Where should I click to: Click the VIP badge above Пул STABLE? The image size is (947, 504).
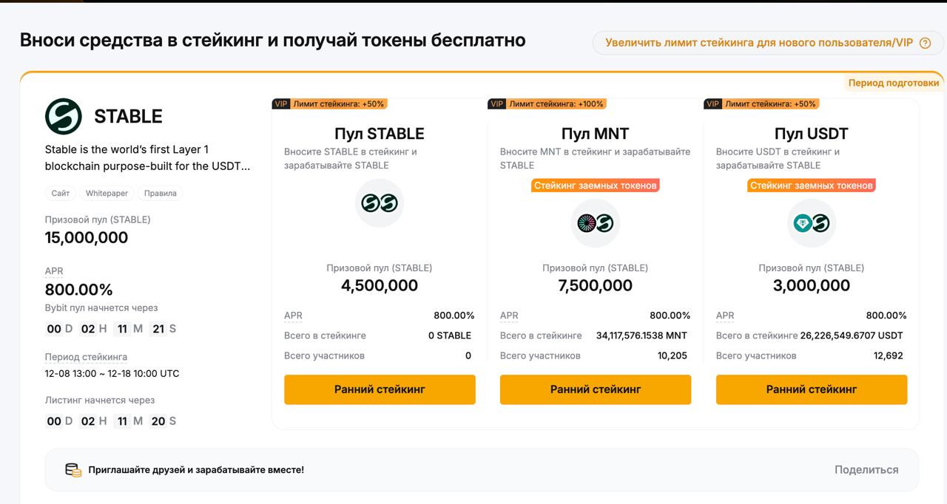pos(280,104)
